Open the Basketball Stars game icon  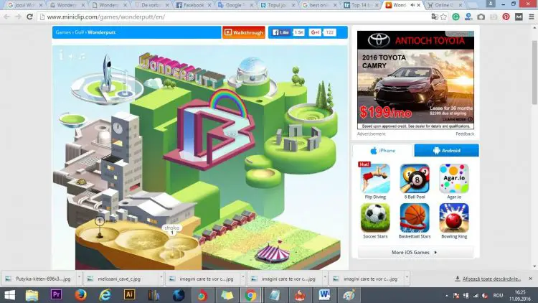coord(415,218)
